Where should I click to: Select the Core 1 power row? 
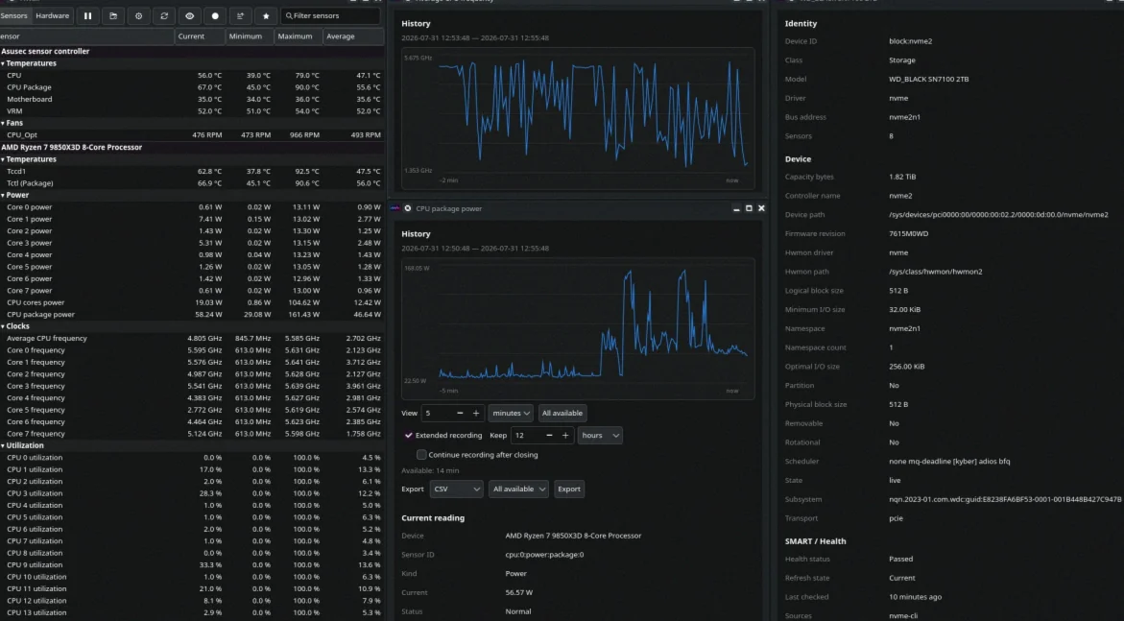tap(192, 219)
